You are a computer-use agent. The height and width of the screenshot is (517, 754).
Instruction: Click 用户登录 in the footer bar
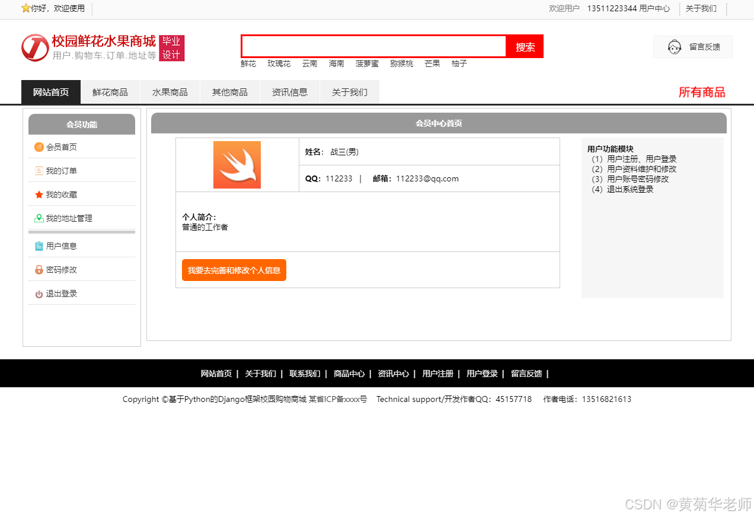482,374
